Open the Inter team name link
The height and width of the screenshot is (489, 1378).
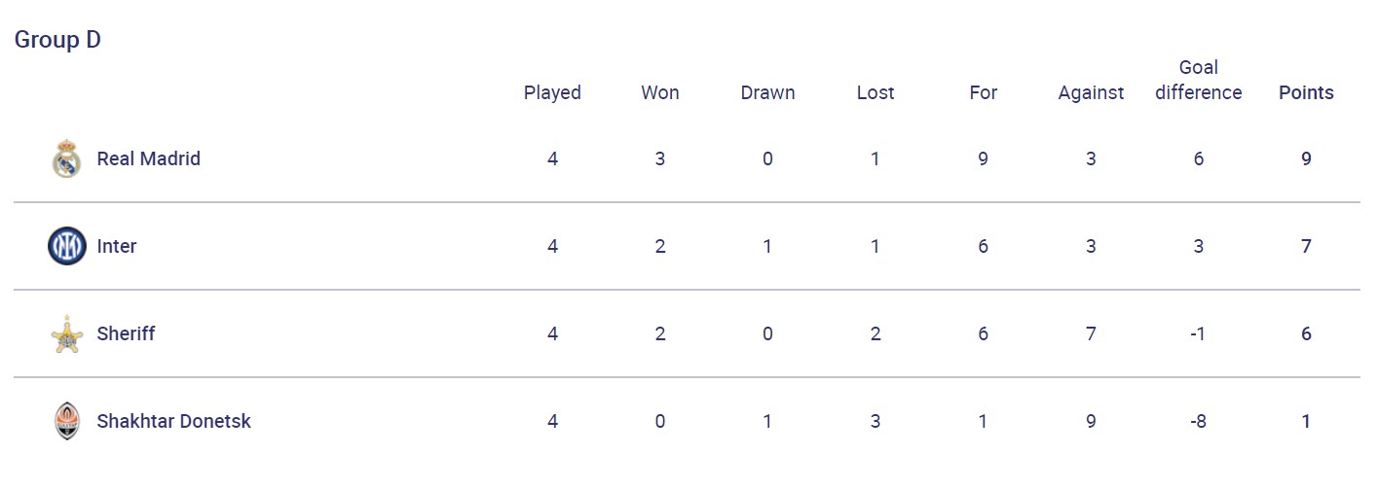pos(117,246)
